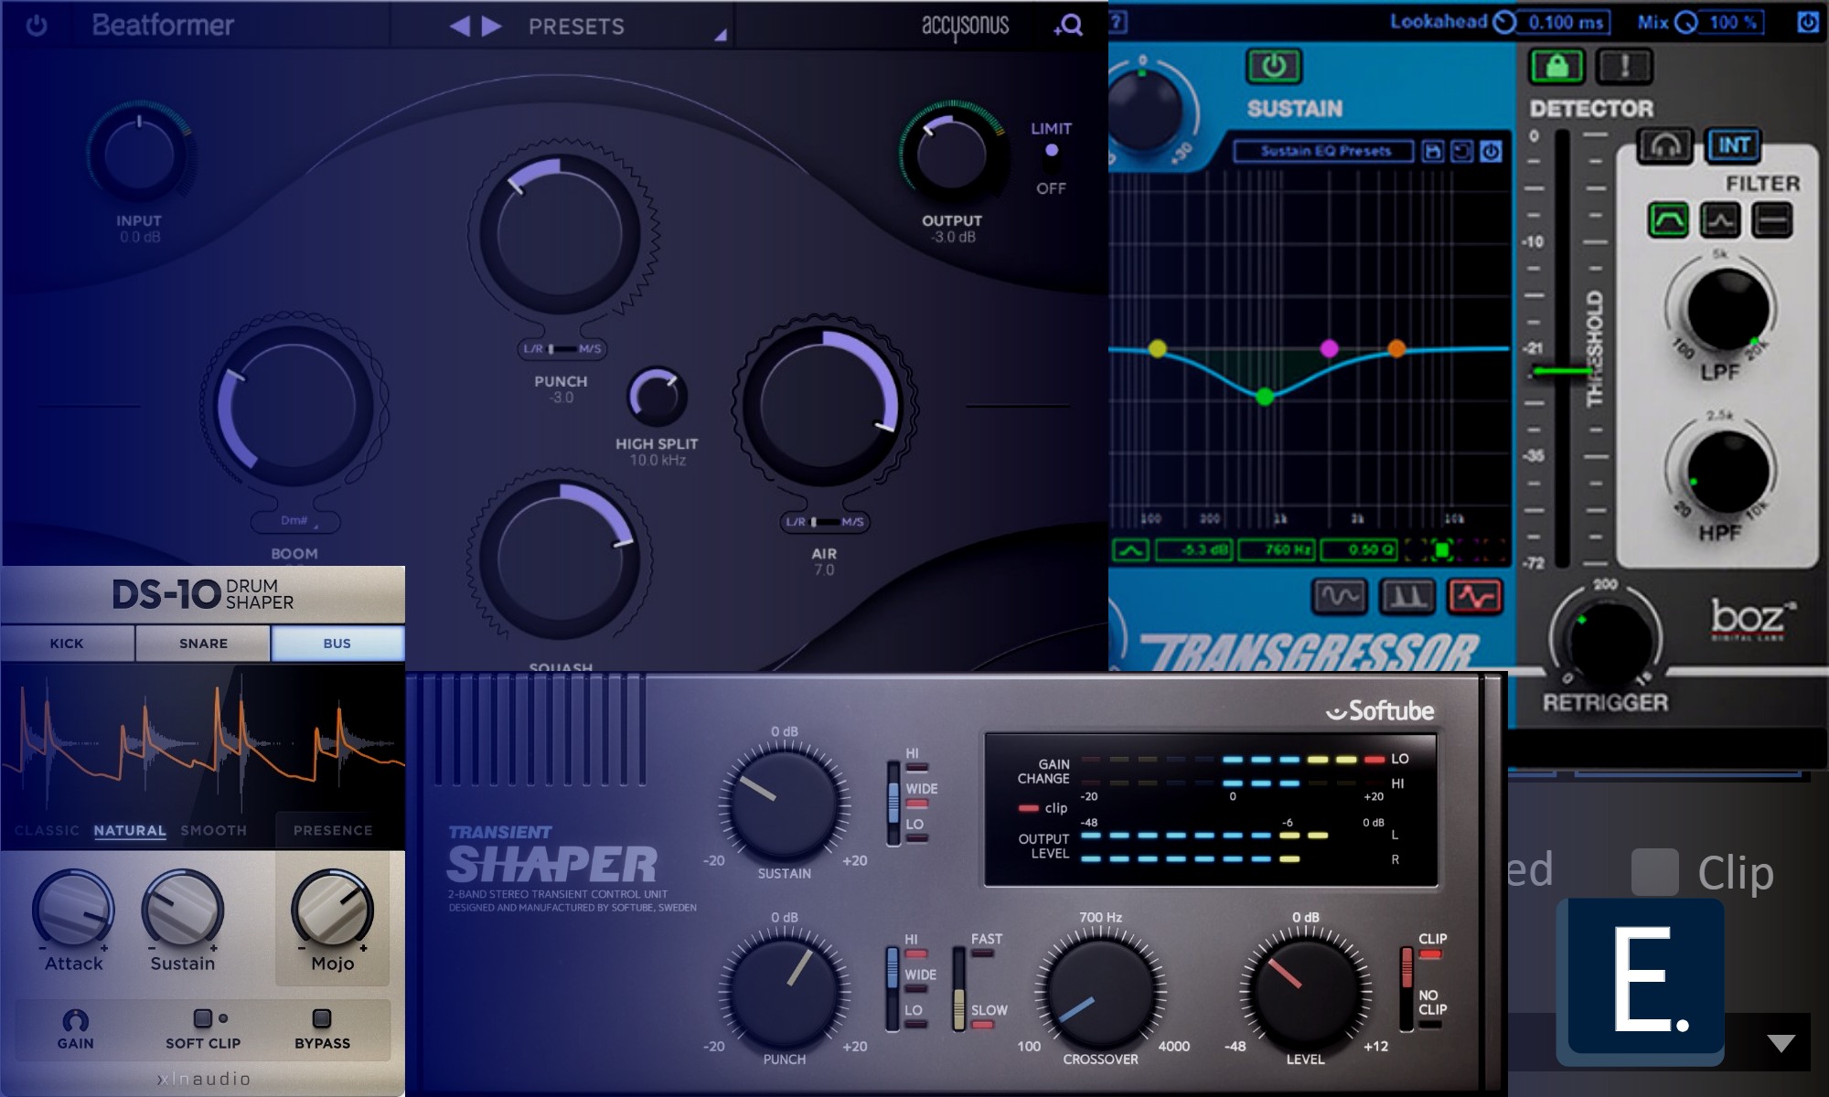Click the Beatformer AIR knob
Viewport: 1829px width, 1097px height.
[x=823, y=404]
